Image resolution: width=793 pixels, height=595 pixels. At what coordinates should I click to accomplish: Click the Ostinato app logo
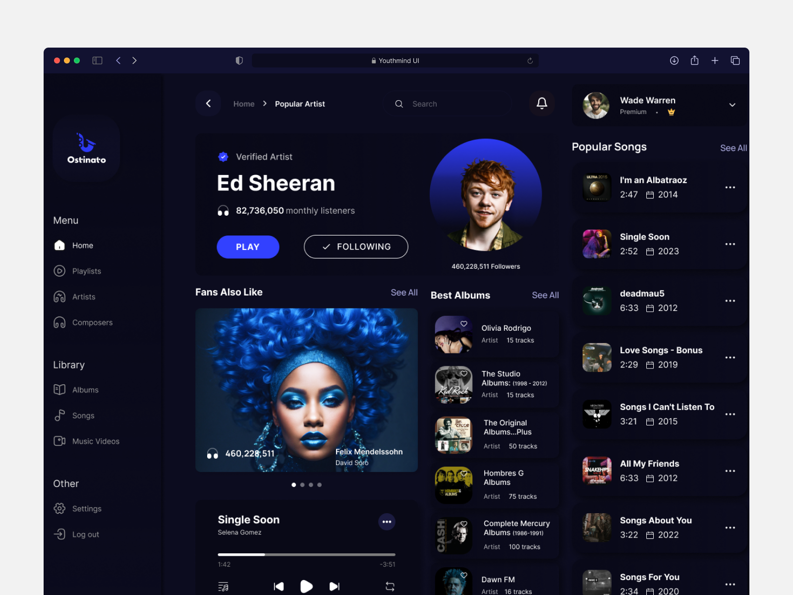pyautogui.click(x=85, y=147)
